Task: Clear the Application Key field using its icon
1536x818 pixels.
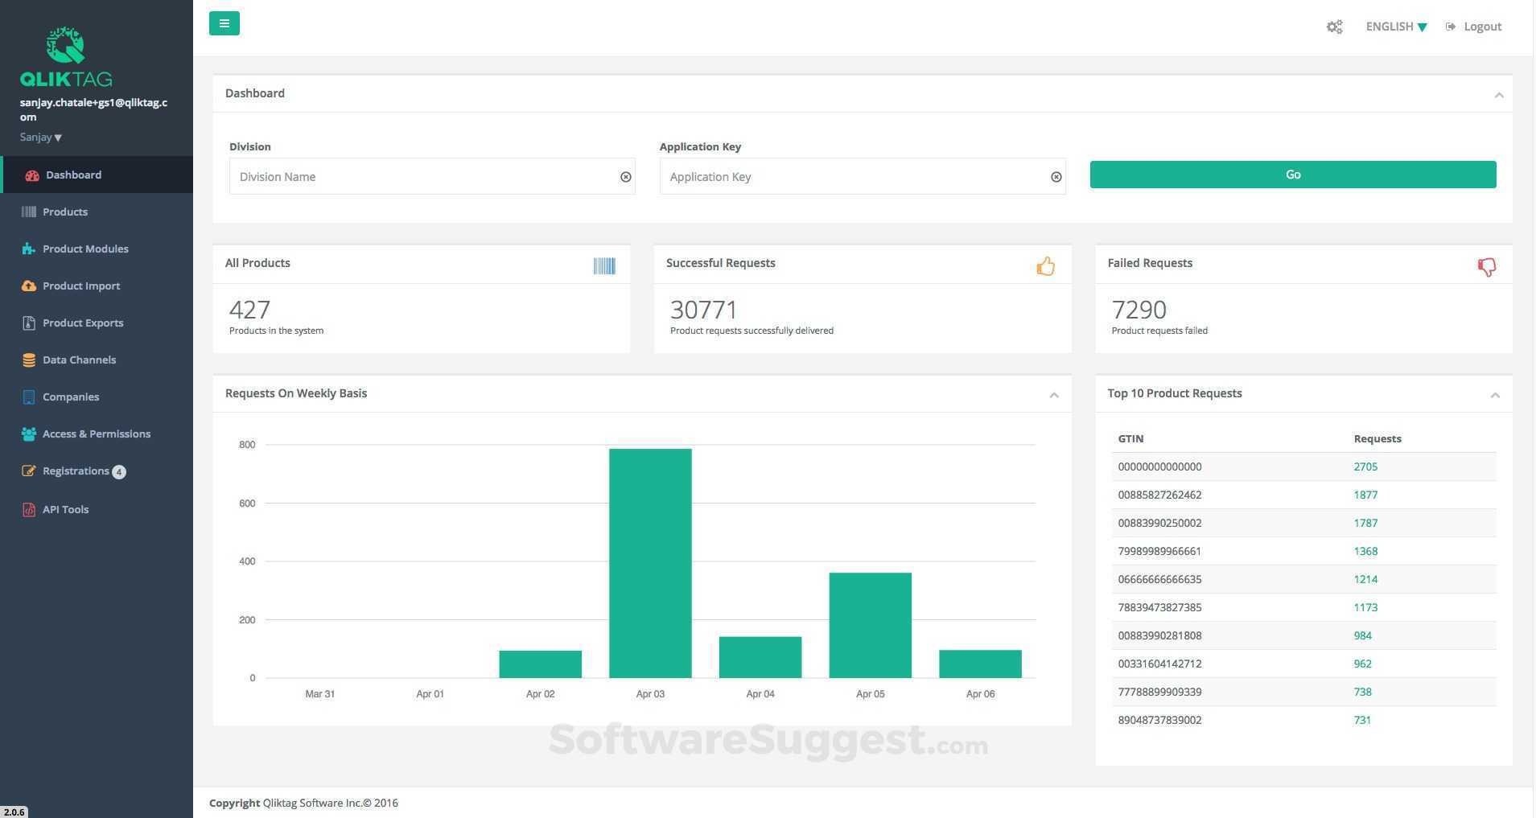Action: click(x=1056, y=176)
